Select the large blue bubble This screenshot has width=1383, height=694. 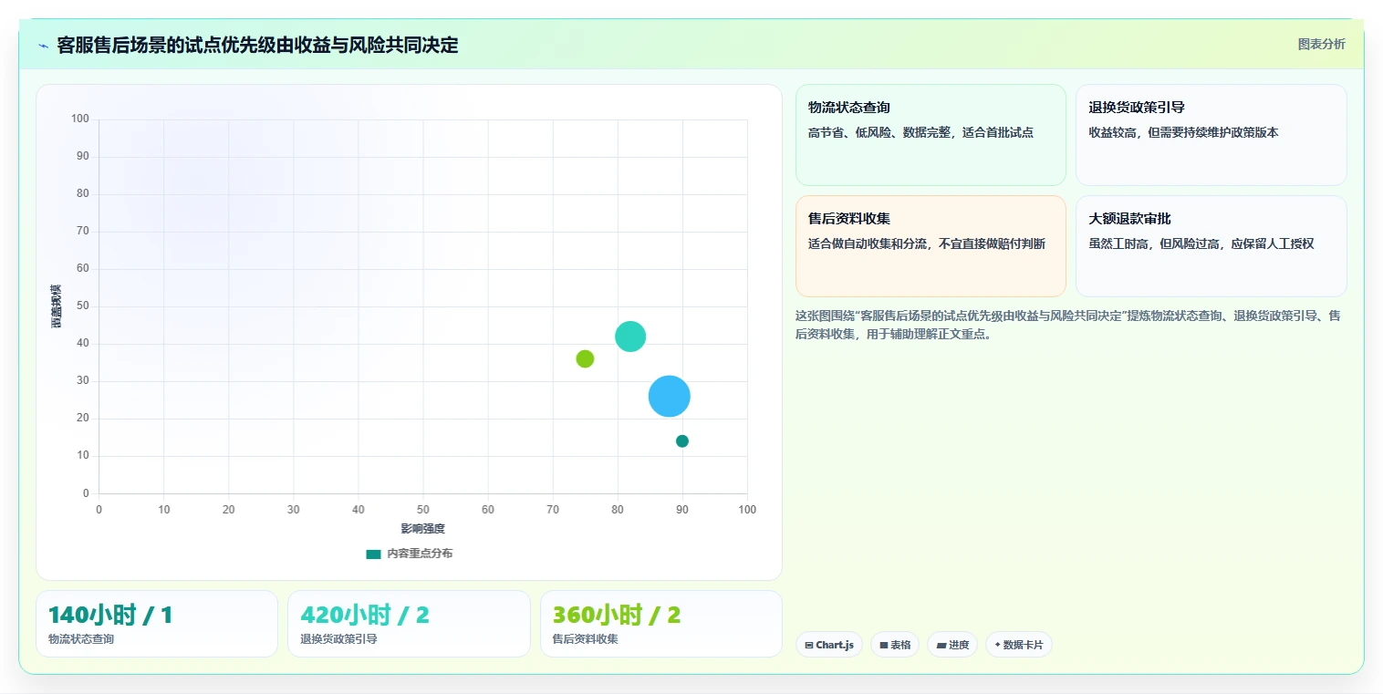669,396
